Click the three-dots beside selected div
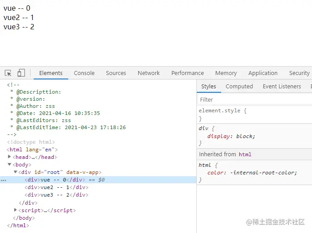Screen dimensions: 312x233 (3, 180)
